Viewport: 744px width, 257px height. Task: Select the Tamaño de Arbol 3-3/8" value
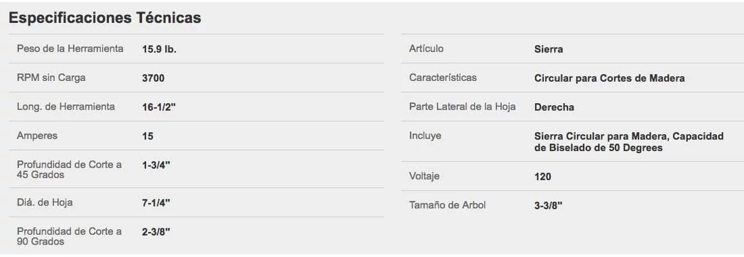point(549,206)
